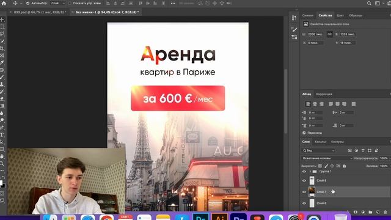Open the Trash in the Dock
The width and height of the screenshot is (391, 220).
click(x=340, y=217)
